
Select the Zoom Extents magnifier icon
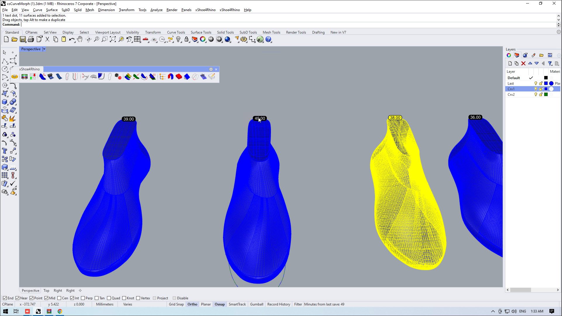[x=113, y=39]
